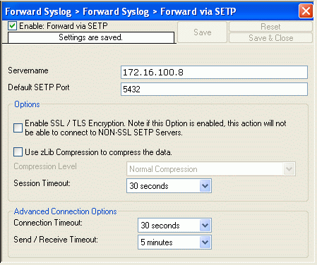Screen dimensions: 317x265
Task: Open the Connection Timeout dropdown arrow
Action: click(x=205, y=226)
